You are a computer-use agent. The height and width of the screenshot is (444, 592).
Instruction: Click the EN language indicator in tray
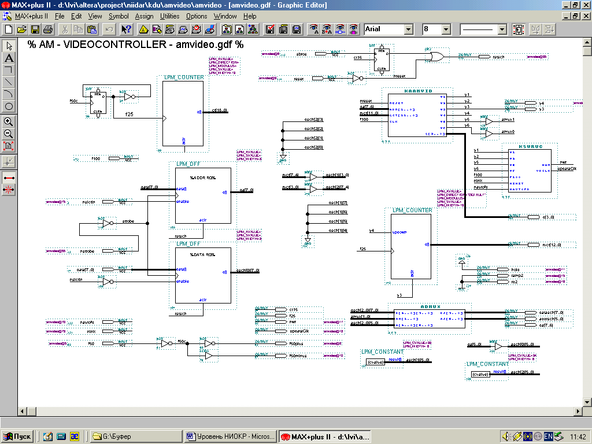(x=548, y=436)
